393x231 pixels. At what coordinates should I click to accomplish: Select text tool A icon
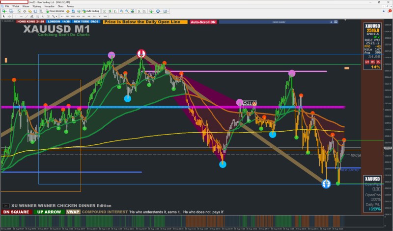point(43,16)
